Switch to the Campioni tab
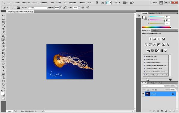 click(x=152, y=13)
